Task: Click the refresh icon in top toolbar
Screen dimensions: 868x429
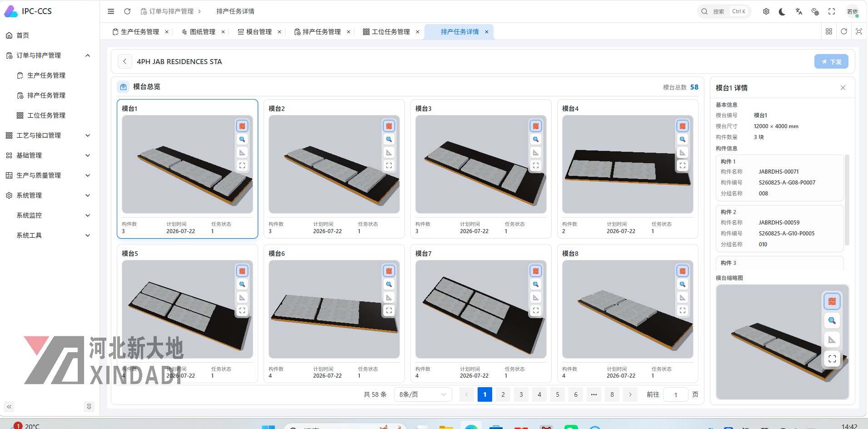Action: (127, 11)
